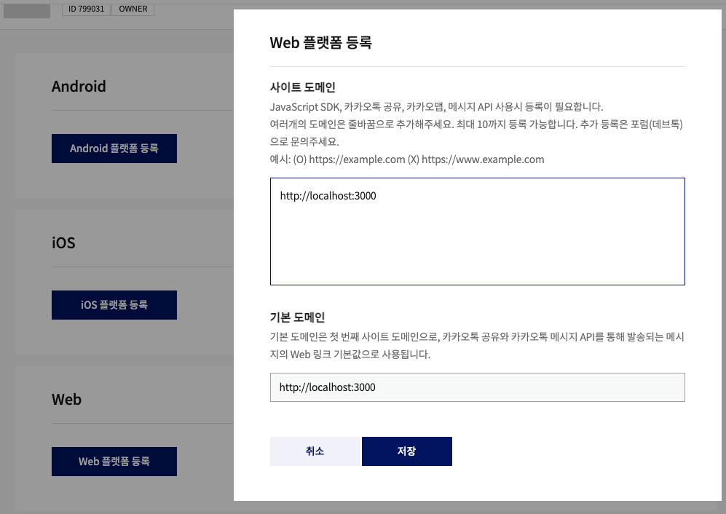Viewport: 726px width, 514px height.
Task: Click the 저장 button to save
Action: point(406,451)
